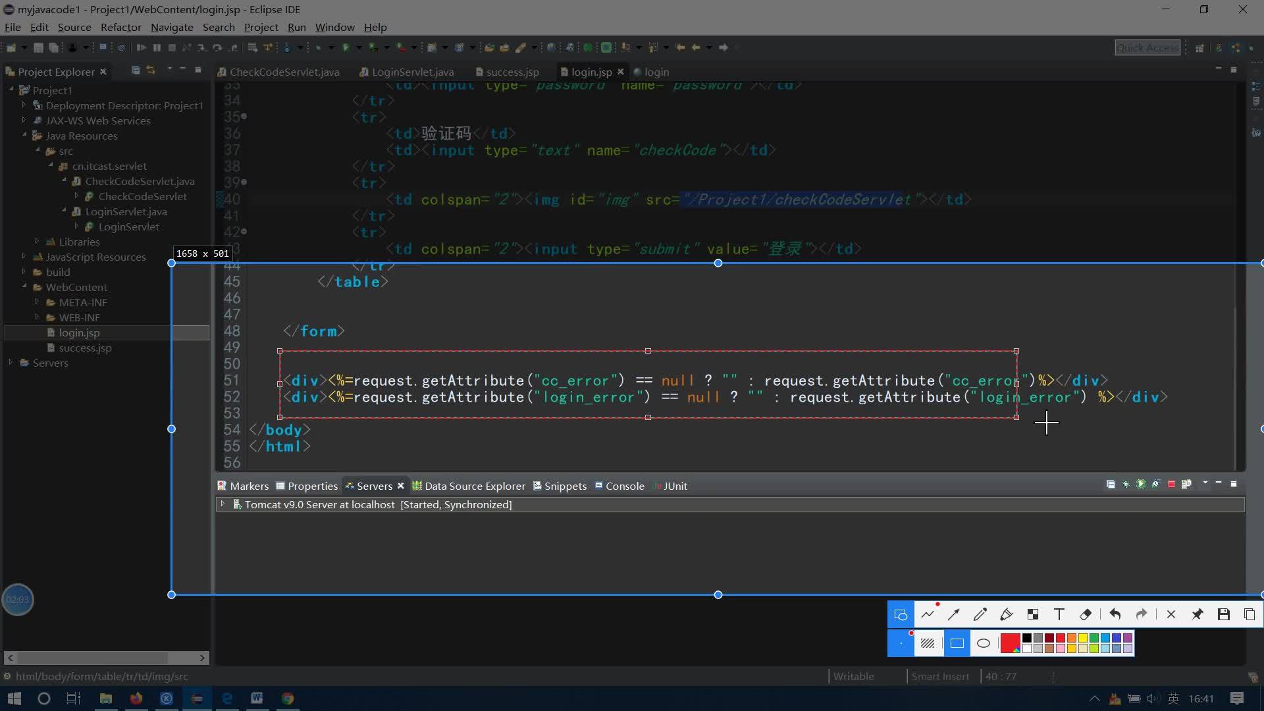The width and height of the screenshot is (1264, 711).
Task: Open the Data Source Explorer tab
Action: pyautogui.click(x=469, y=486)
